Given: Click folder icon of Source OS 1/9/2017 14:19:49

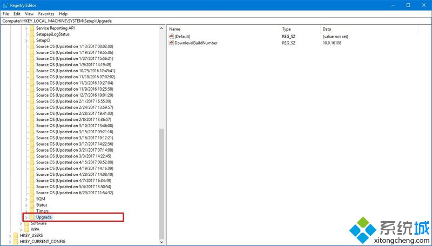Looking at the screenshot, I should (x=32, y=65).
